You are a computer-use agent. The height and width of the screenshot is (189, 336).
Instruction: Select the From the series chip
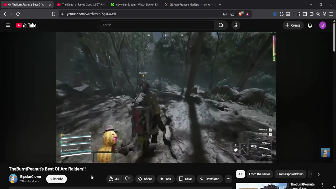click(x=260, y=174)
